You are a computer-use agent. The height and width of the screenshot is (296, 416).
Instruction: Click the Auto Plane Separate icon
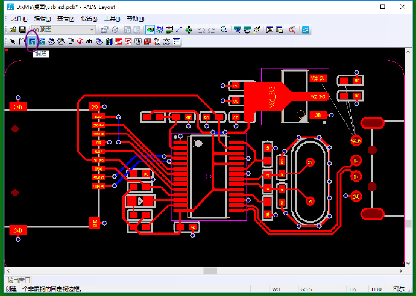click(138, 42)
